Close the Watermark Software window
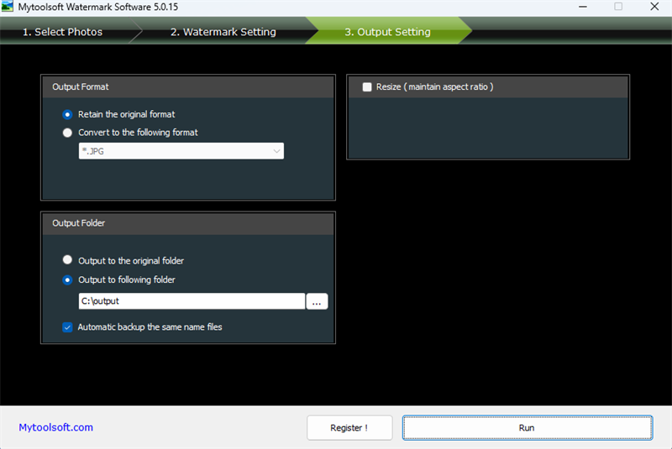Screen dimensions: 672x449 click(x=654, y=7)
